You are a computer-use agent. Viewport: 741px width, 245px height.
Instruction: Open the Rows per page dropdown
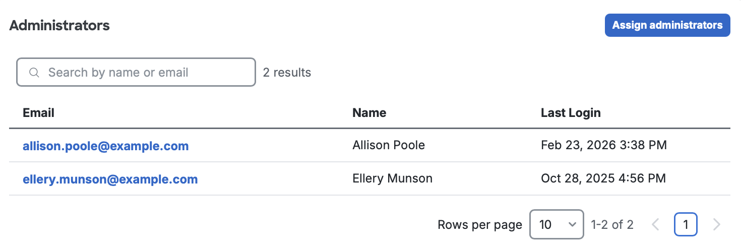pyautogui.click(x=557, y=224)
